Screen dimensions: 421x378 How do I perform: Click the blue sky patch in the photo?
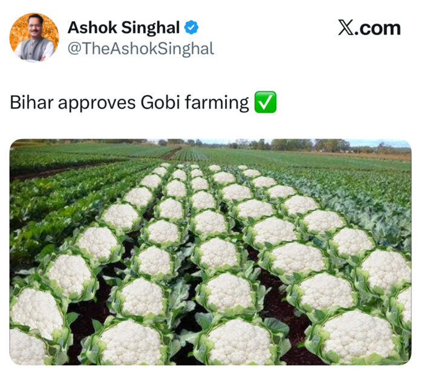pyautogui.click(x=376, y=143)
